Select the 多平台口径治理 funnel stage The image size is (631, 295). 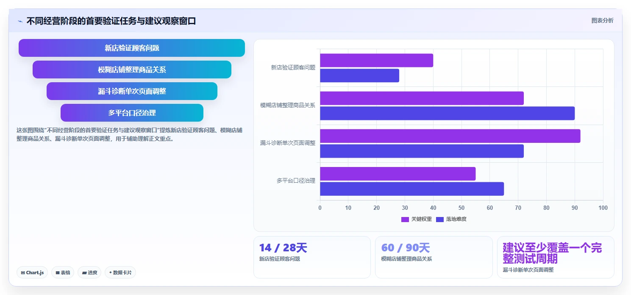[132, 113]
